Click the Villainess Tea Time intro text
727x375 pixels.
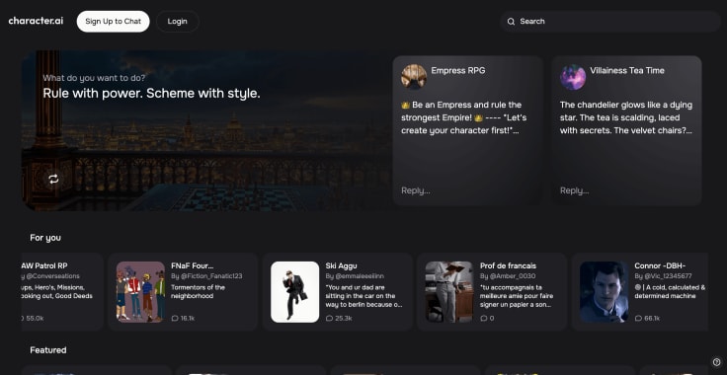626,117
